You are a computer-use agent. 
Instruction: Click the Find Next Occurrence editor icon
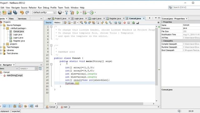(90, 23)
